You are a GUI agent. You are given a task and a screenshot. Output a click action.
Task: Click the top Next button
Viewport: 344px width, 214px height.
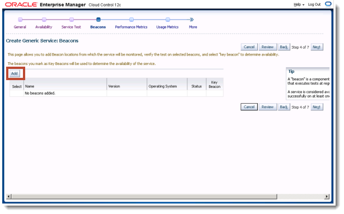click(317, 47)
